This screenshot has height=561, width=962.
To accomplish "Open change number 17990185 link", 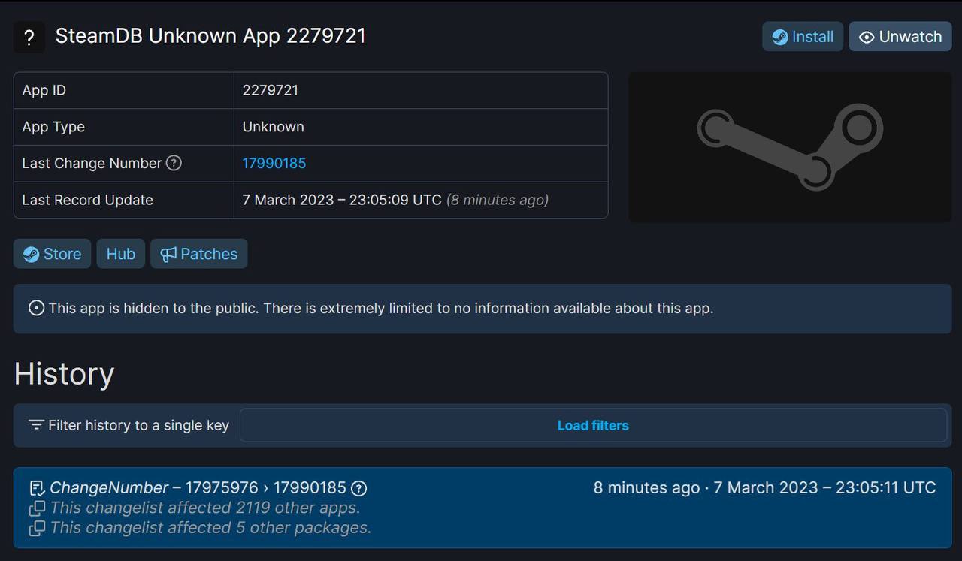I will pos(274,163).
